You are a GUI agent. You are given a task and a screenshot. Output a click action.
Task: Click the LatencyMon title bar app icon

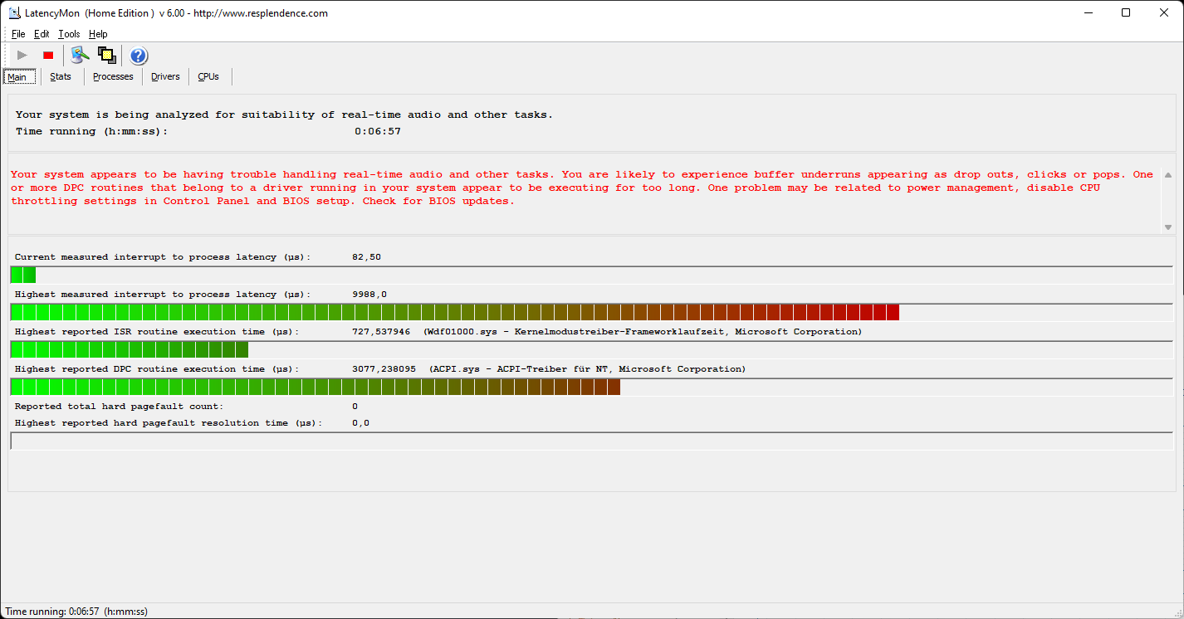[14, 13]
